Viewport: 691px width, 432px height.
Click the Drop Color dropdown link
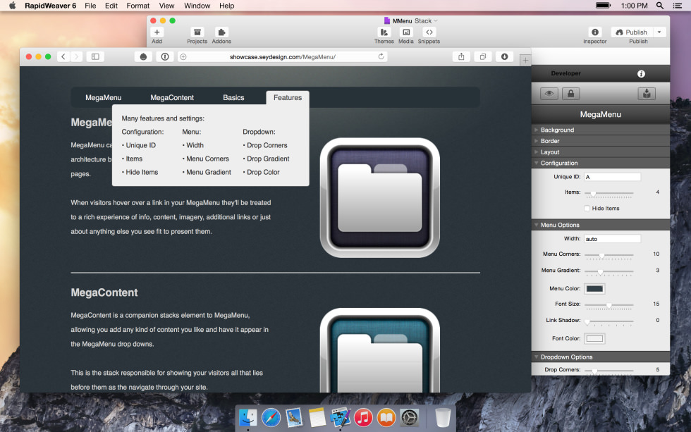263,172
